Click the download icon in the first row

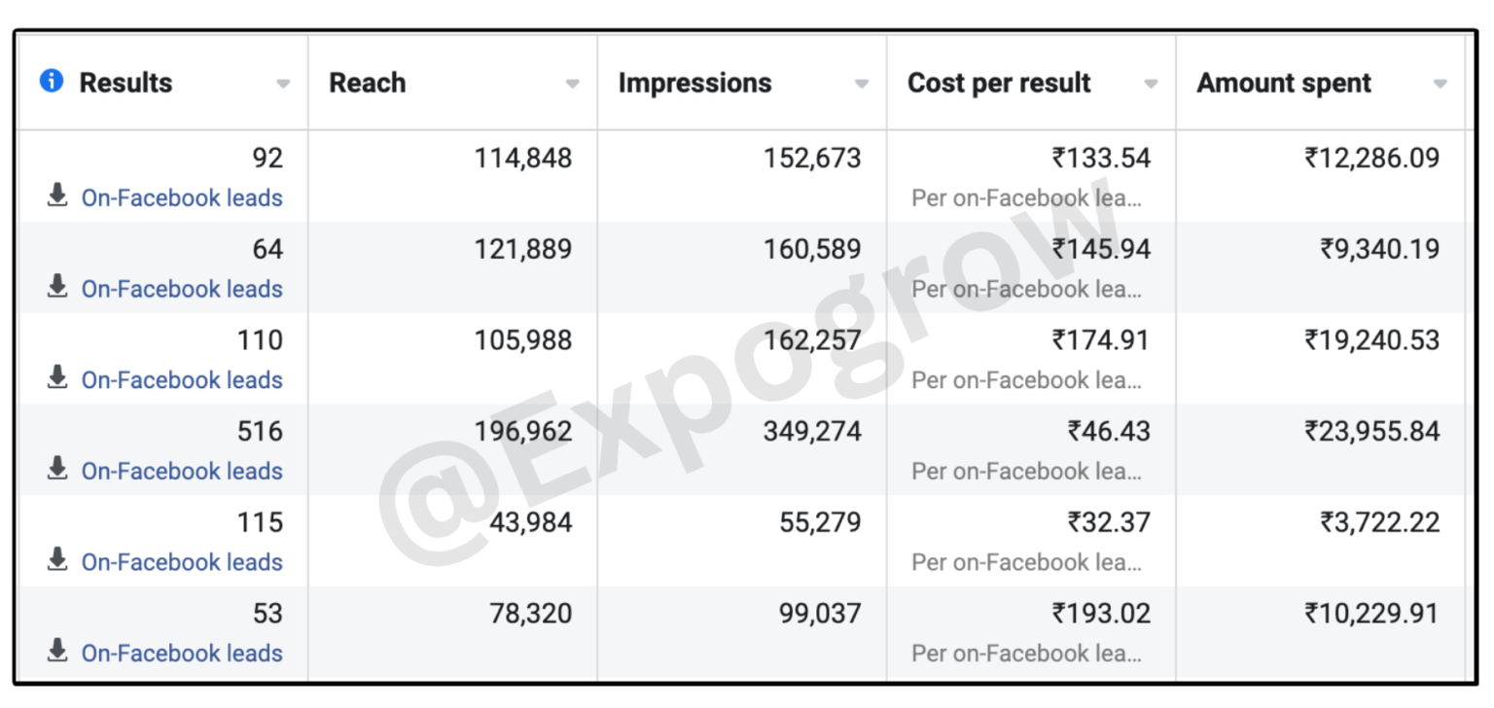57,195
